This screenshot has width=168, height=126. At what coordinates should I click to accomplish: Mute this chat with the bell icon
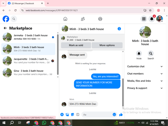click(139, 53)
